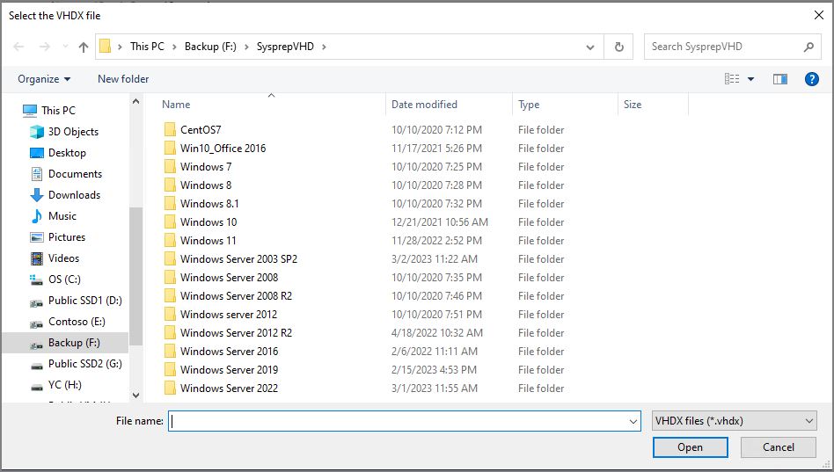Select Windows Server 2003 SP2 folder
834x472 pixels.
coord(238,259)
